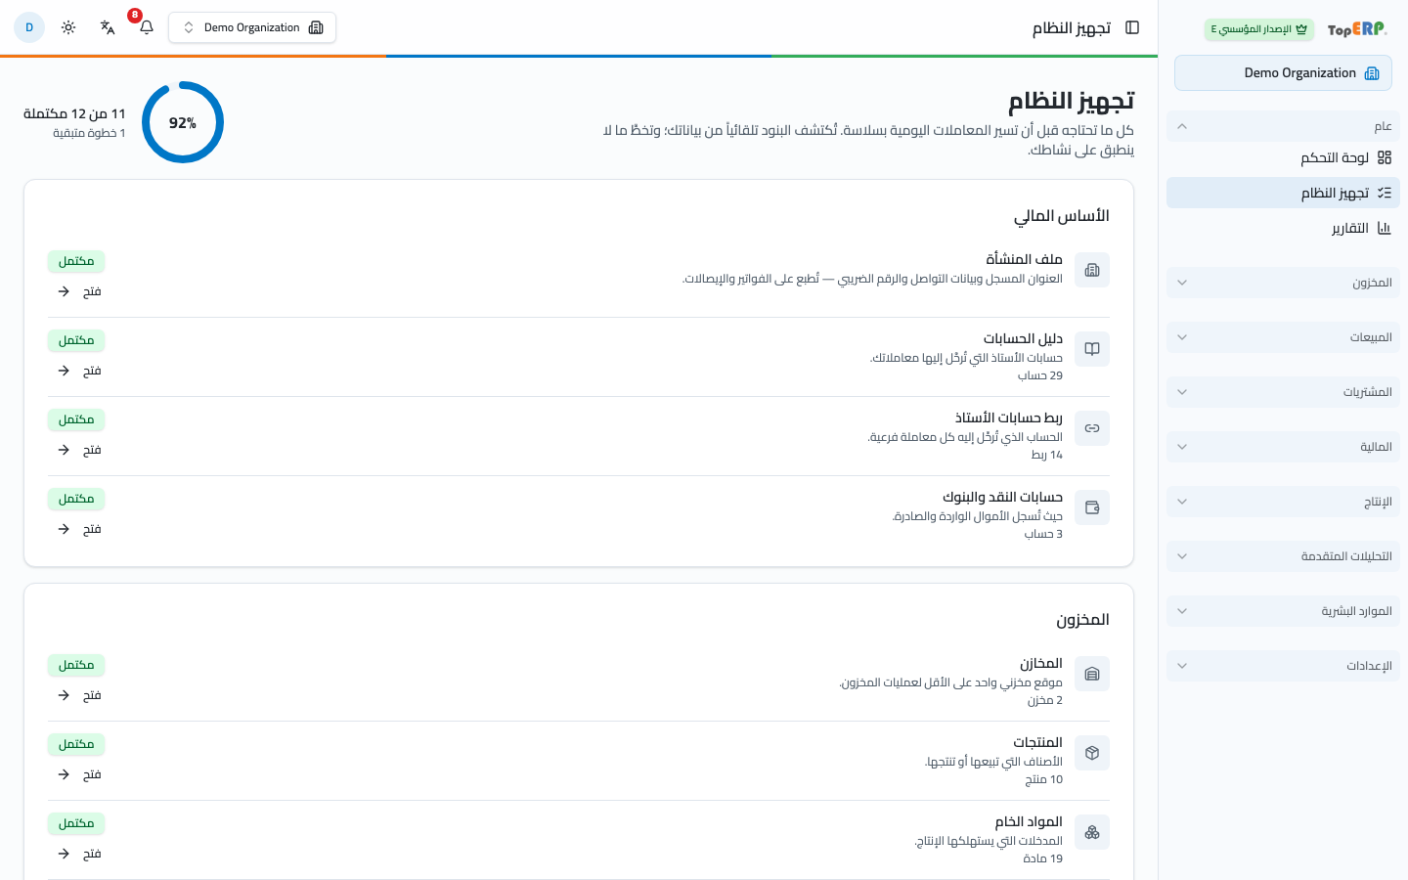
Task: Click the مكتمل badge on دليل الحسابات row
Action: click(x=76, y=340)
